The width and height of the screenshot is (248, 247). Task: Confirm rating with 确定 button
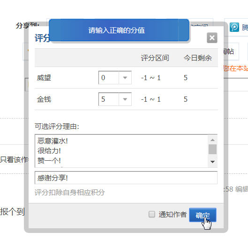pyautogui.click(x=203, y=215)
